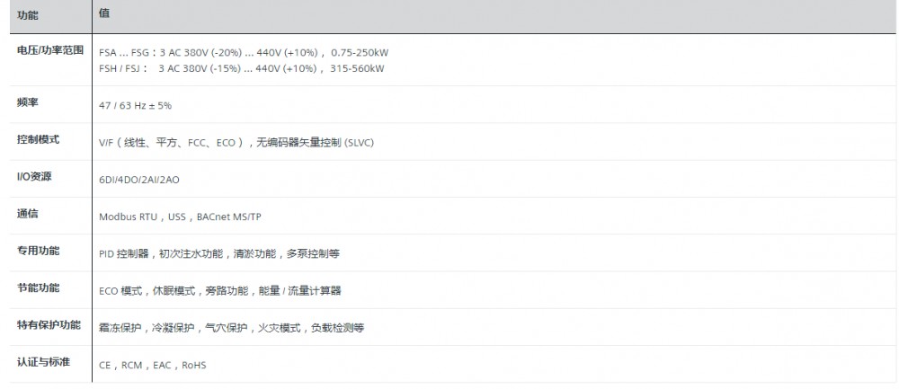Click the FSA ... FSG voltage range line
The width and height of the screenshot is (899, 389).
point(249,52)
